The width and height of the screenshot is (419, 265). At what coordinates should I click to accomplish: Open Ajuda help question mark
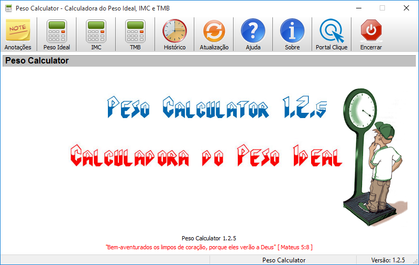point(253,35)
